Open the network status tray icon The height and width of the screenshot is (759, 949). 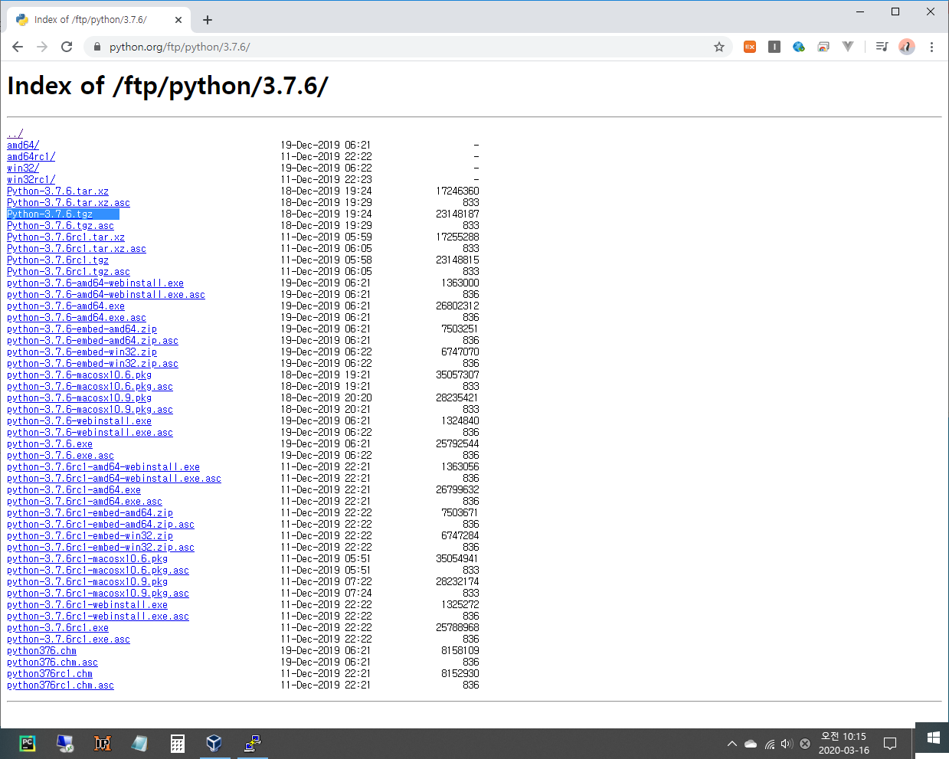coord(769,744)
